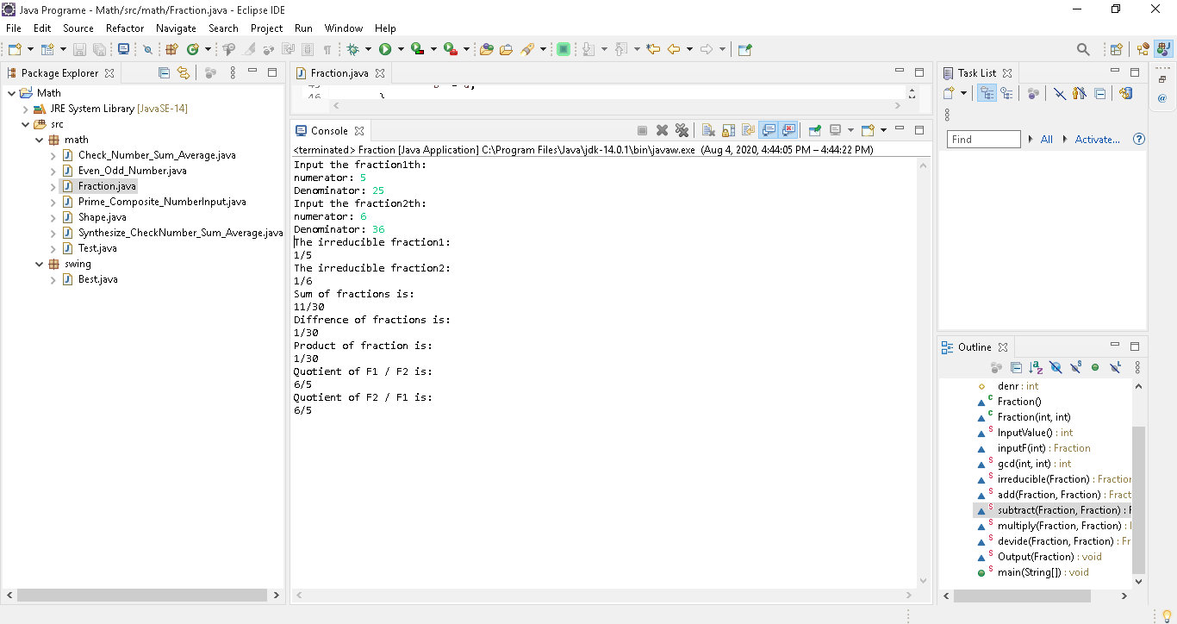Collapse the swing package node
This screenshot has height=624, width=1177.
pos(40,264)
